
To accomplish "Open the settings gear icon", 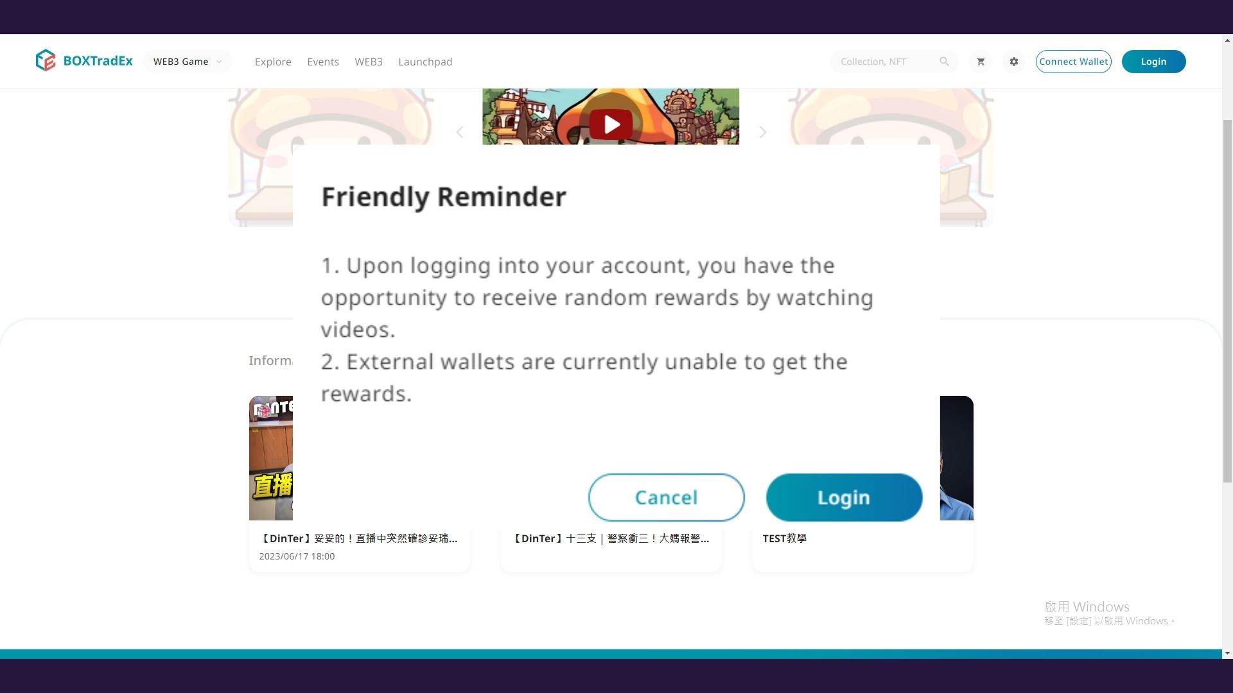I will click(1013, 62).
